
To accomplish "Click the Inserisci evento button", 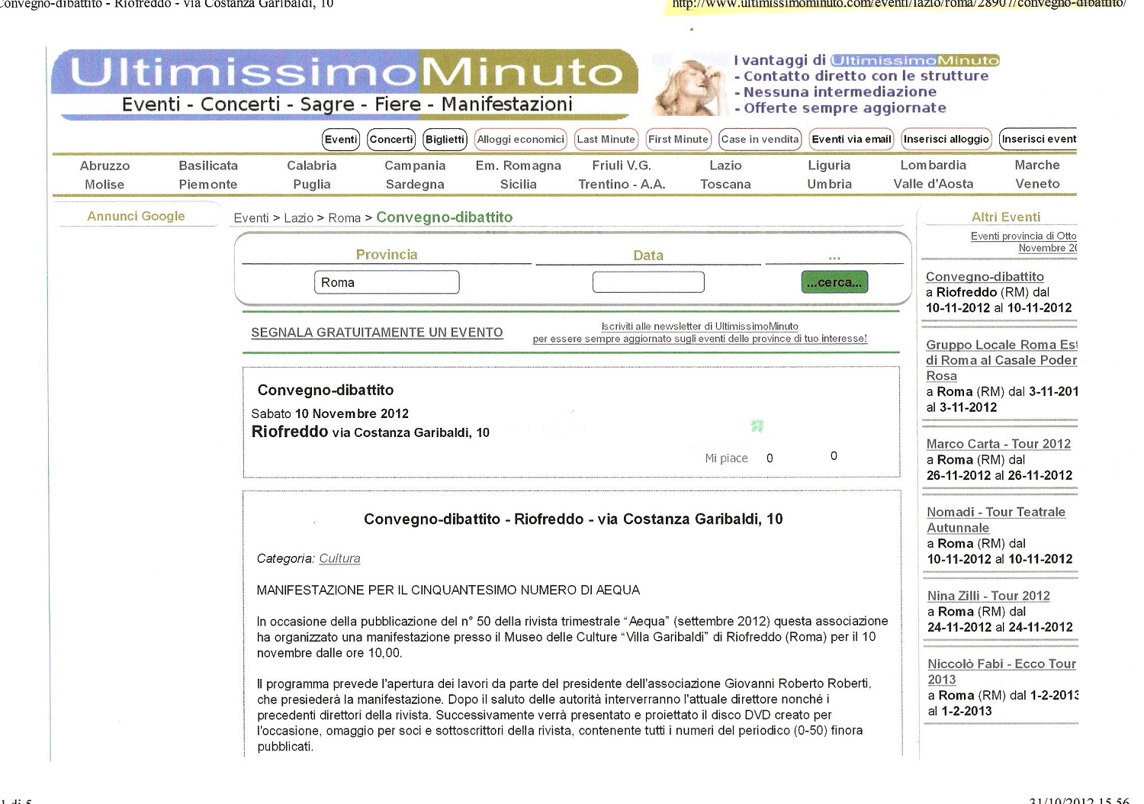I will 1038,139.
